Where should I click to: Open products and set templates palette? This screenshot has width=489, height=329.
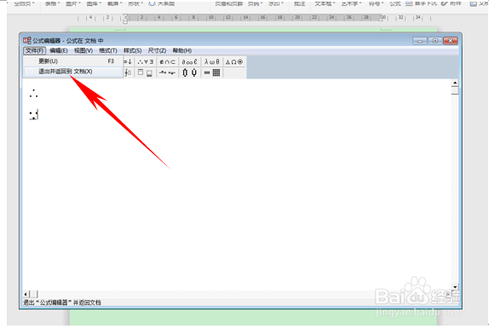click(x=190, y=72)
